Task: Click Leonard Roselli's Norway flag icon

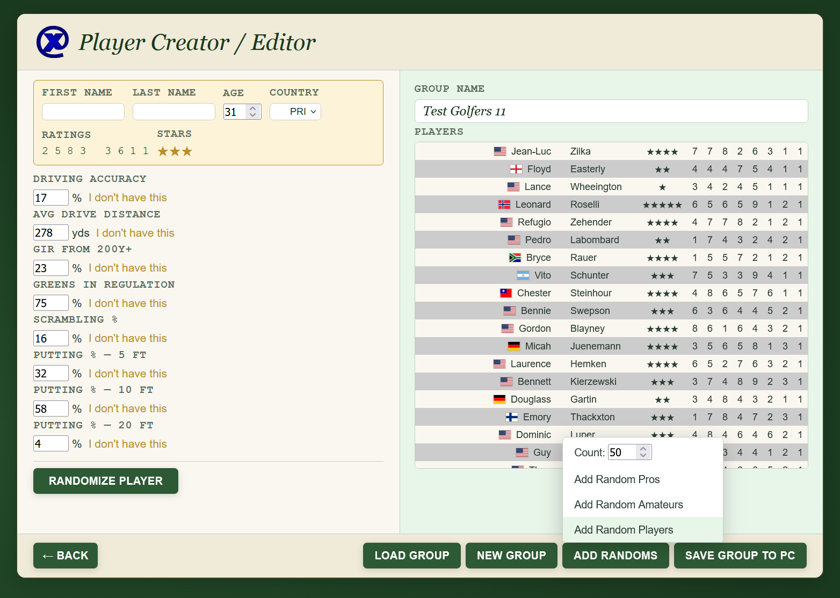Action: (x=504, y=205)
